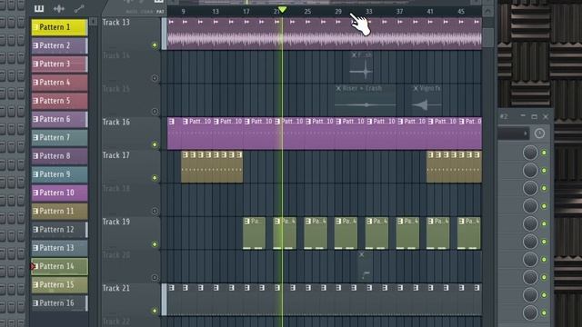Select Pattern 9 in the picker
The height and width of the screenshot is (327, 582).
[x=59, y=174]
